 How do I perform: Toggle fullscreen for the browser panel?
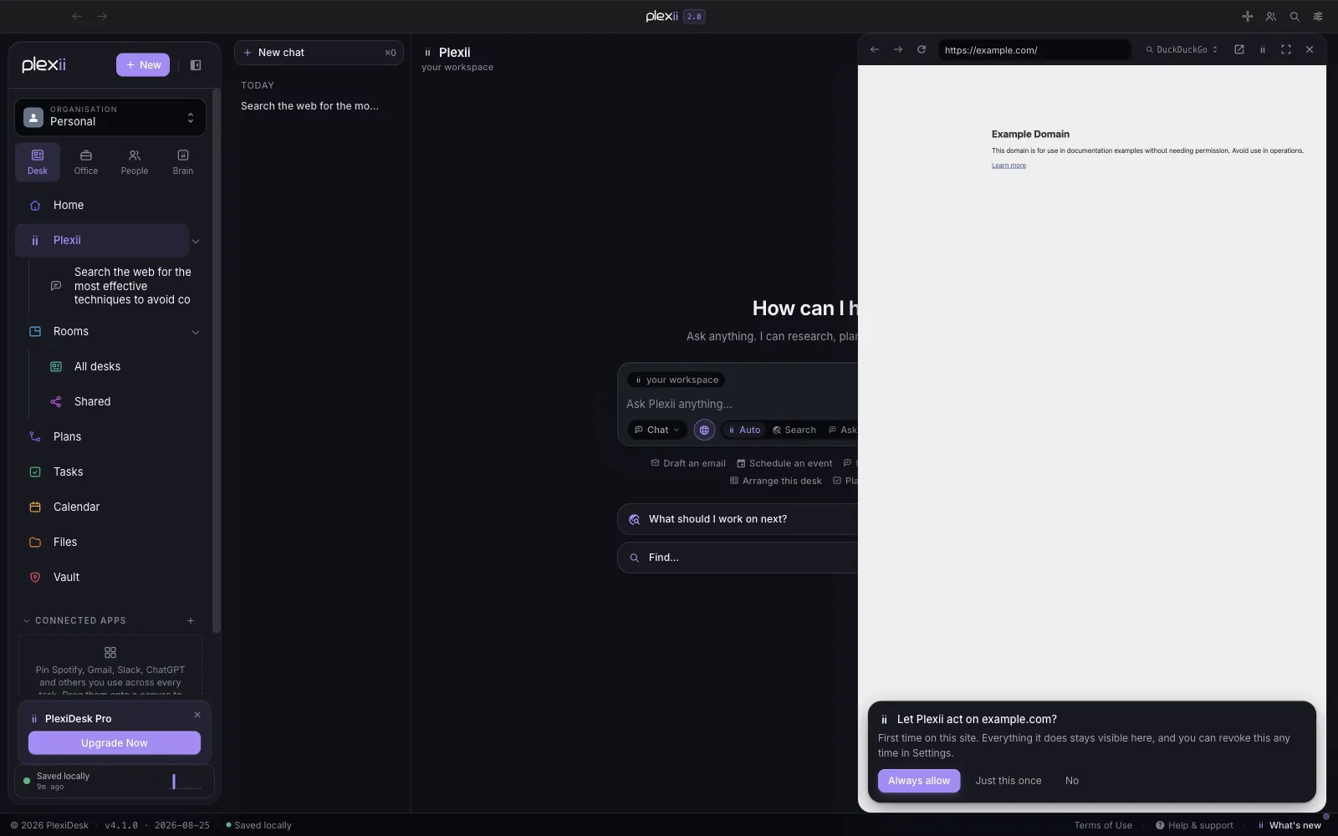(x=1286, y=50)
